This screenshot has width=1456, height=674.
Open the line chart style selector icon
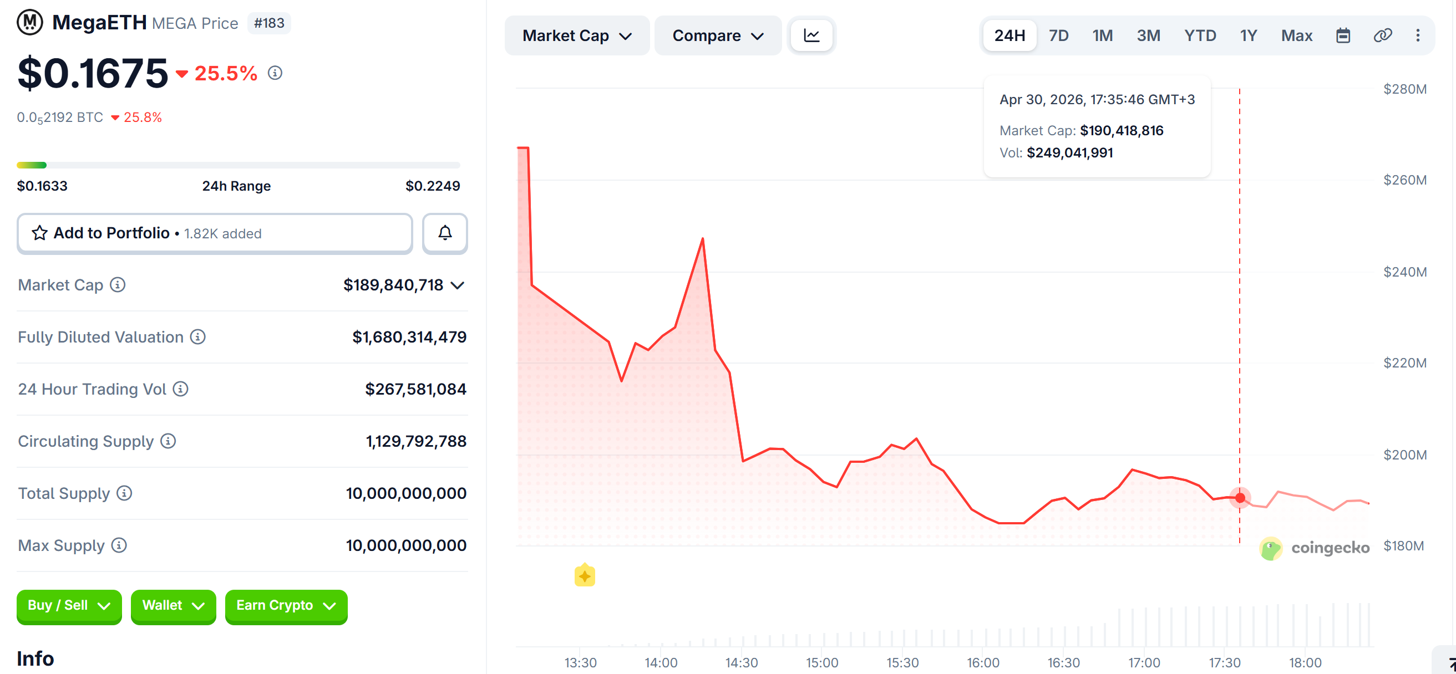pos(811,35)
